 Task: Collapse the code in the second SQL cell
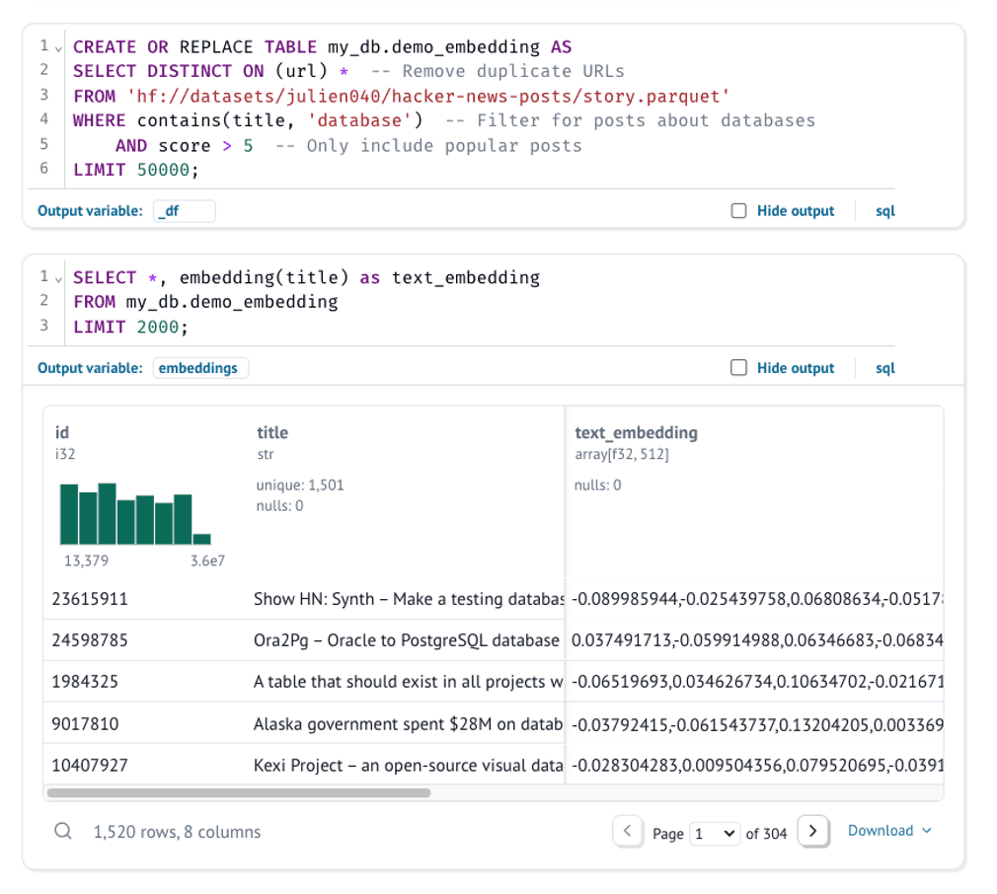(56, 277)
